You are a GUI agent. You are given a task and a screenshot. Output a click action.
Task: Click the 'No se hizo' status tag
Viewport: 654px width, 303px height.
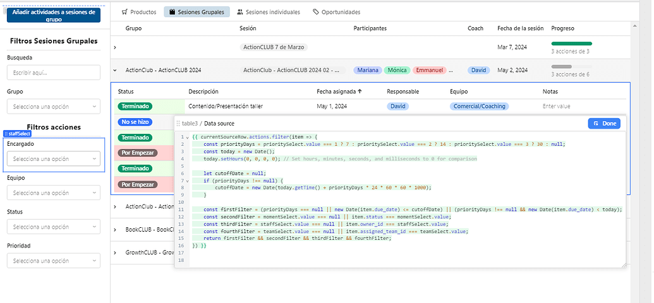coord(135,122)
